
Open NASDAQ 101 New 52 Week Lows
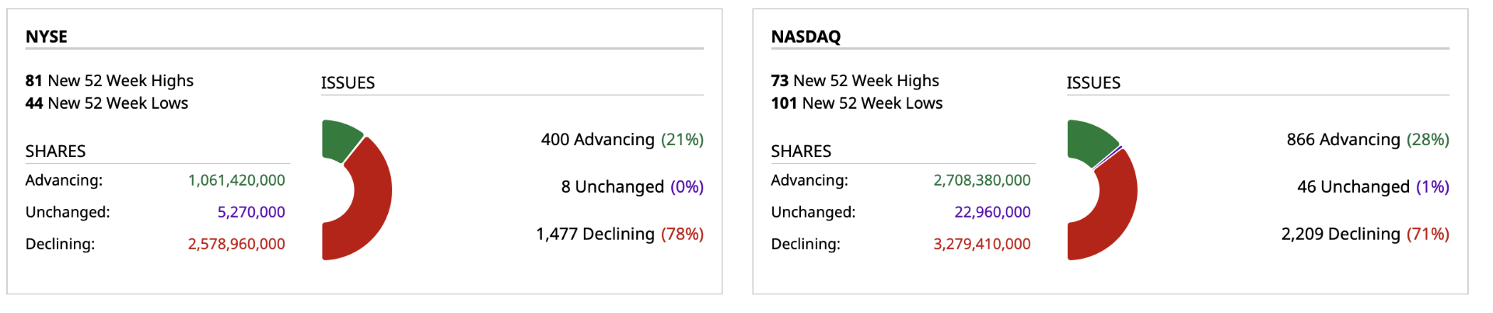(856, 103)
